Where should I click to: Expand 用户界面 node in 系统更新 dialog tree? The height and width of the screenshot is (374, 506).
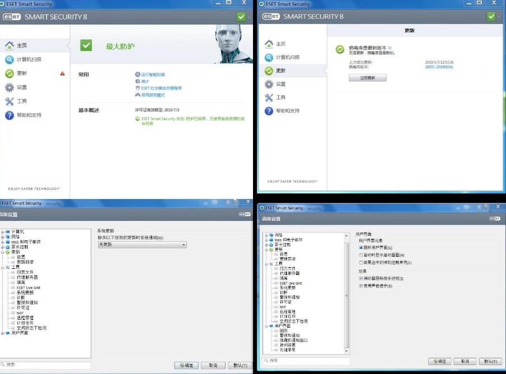pyautogui.click(x=3, y=333)
